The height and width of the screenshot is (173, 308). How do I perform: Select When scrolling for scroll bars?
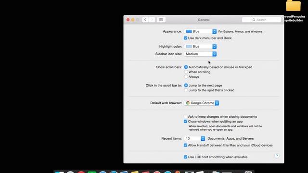tap(186, 72)
